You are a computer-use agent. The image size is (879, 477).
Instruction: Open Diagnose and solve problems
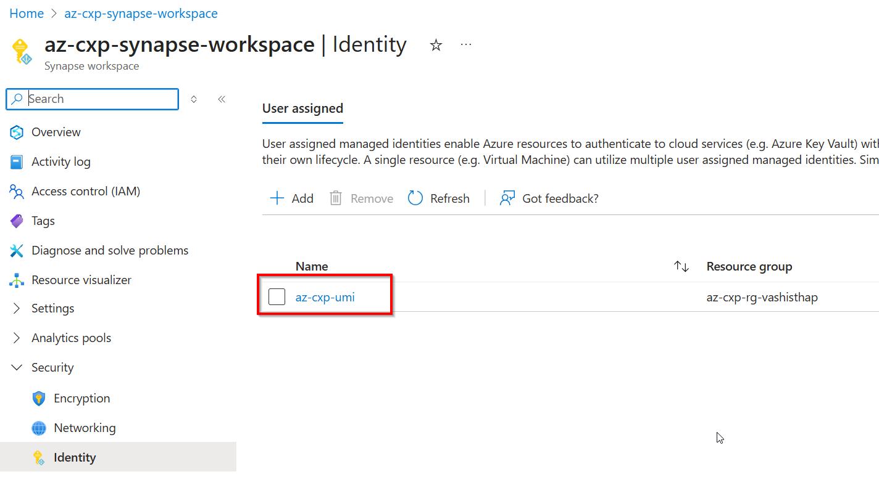[x=110, y=251]
